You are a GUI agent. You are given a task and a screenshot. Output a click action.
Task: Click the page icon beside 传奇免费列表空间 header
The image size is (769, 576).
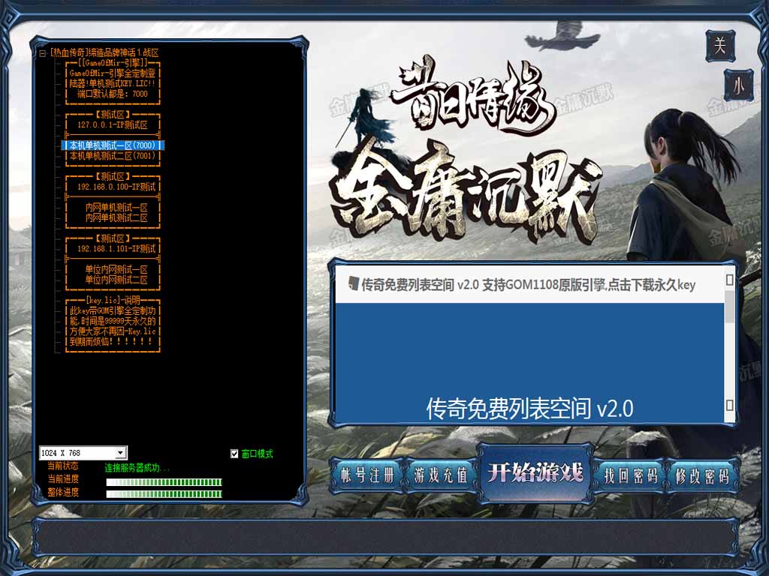(x=354, y=283)
